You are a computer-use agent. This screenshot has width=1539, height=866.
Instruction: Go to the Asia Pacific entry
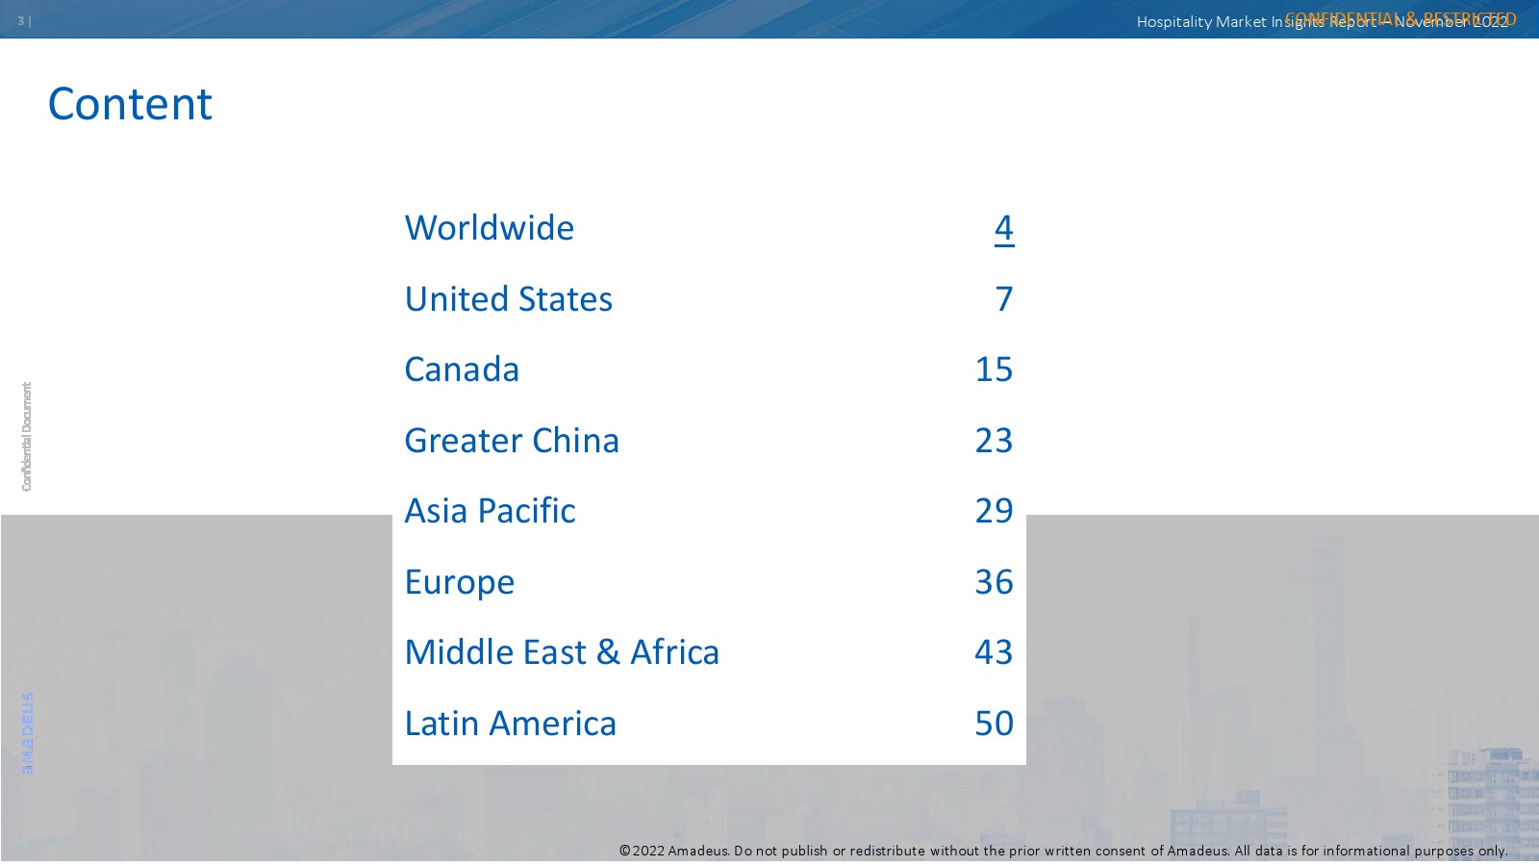coord(490,511)
